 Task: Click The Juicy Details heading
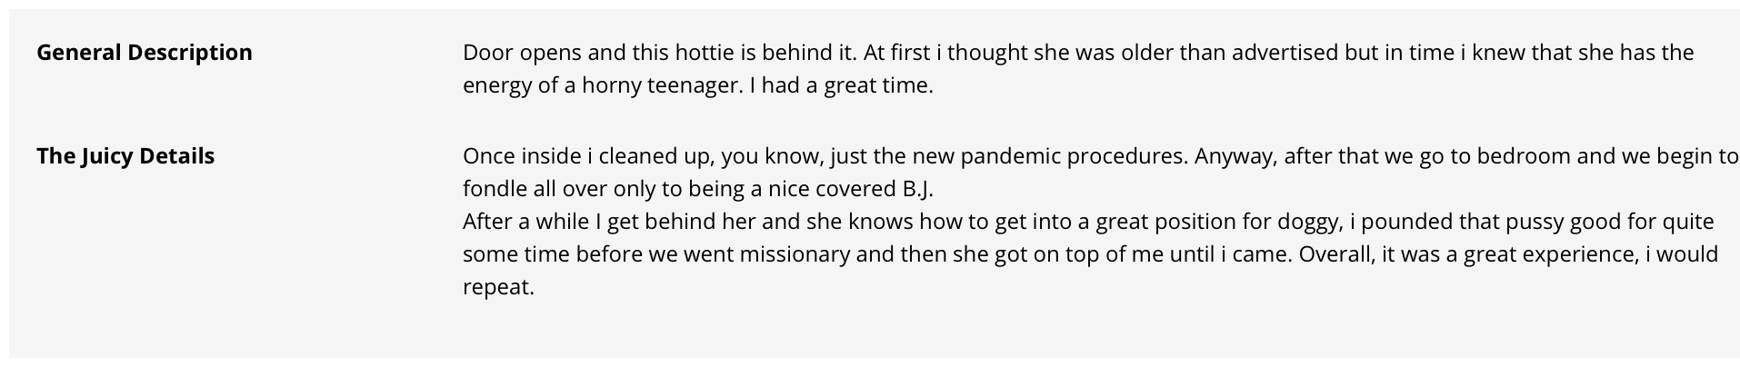click(125, 156)
